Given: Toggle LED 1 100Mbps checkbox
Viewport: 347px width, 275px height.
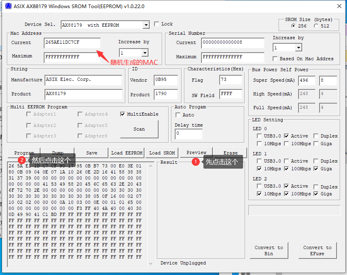Looking at the screenshot, I should coord(286,169).
